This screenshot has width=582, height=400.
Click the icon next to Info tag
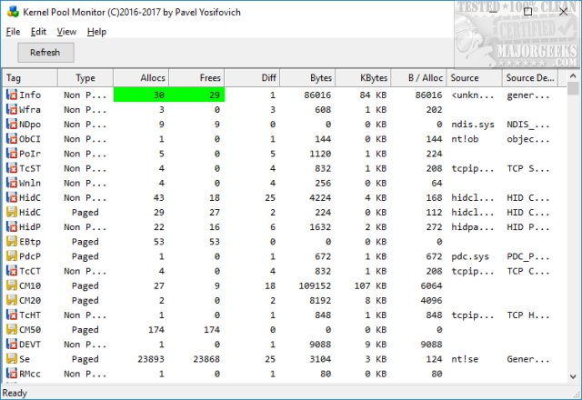pos(12,95)
